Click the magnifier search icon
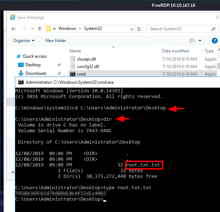 pyautogui.click(x=213, y=29)
